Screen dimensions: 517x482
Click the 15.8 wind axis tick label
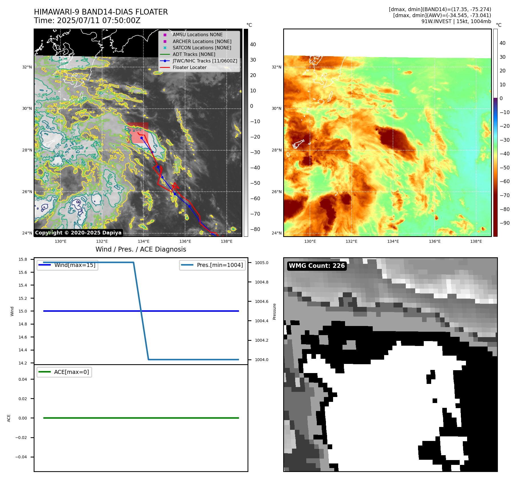[23, 259]
